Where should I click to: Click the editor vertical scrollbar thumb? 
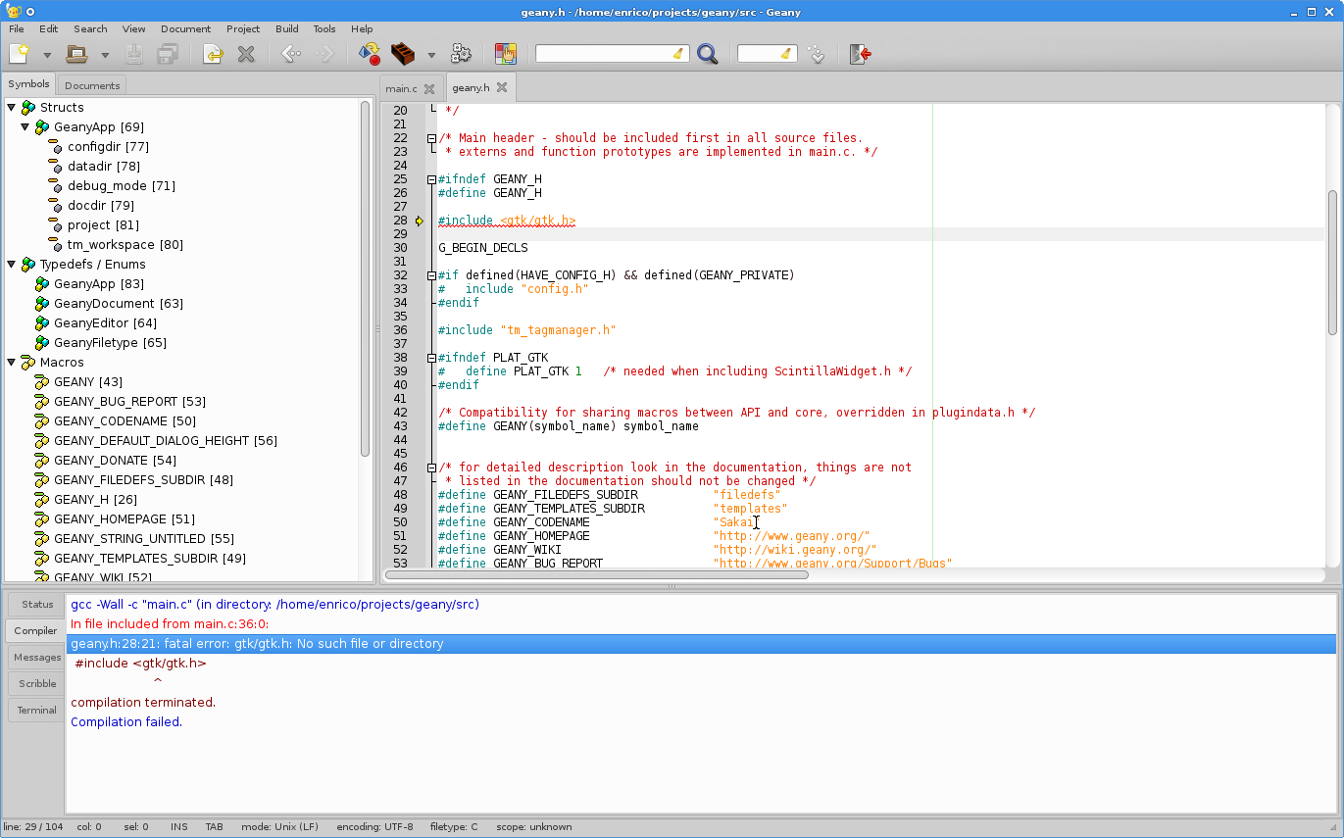point(1332,262)
